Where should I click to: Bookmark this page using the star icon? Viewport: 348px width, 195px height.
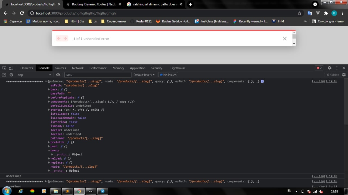click(300, 13)
